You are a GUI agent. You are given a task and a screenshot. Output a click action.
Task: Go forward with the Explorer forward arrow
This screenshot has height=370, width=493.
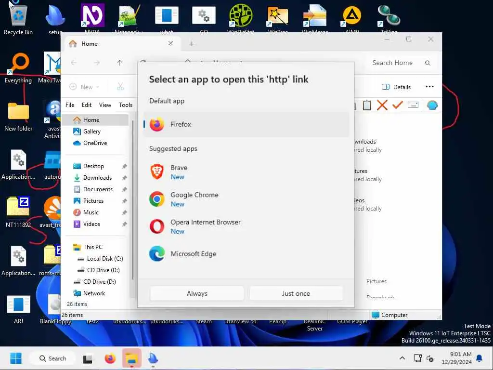[x=97, y=63]
